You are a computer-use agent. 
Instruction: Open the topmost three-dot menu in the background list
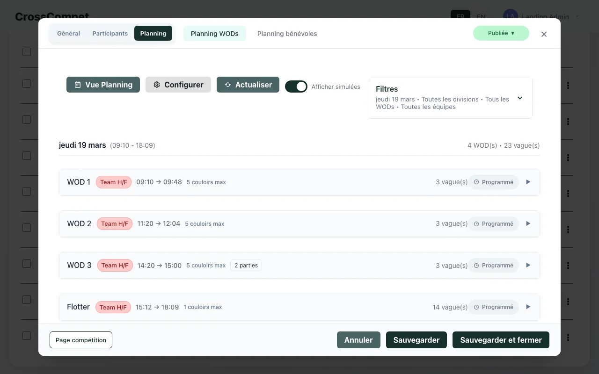coord(568,85)
